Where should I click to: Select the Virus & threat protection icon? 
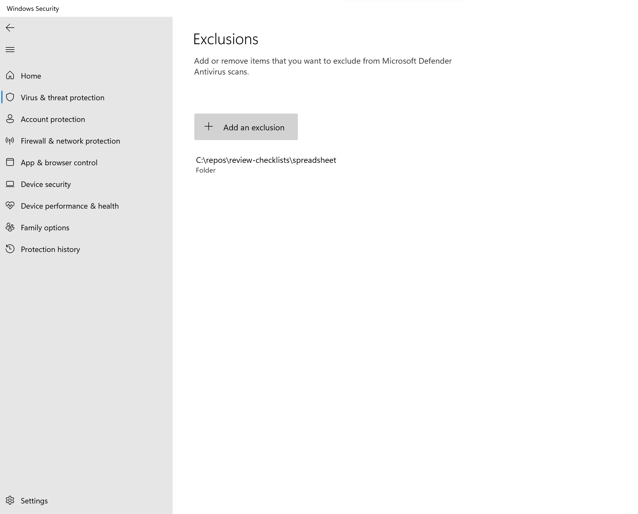click(10, 98)
